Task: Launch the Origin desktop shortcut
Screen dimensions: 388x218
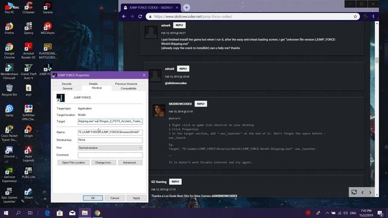Action: click(28, 131)
